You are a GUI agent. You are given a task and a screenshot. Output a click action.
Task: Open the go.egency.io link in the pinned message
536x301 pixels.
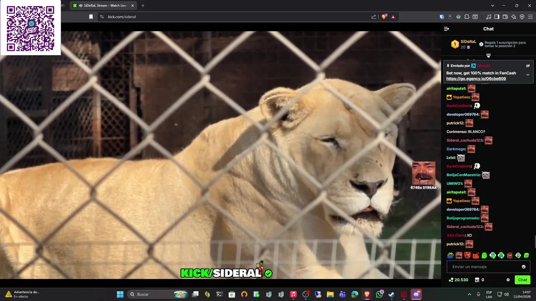(476, 79)
